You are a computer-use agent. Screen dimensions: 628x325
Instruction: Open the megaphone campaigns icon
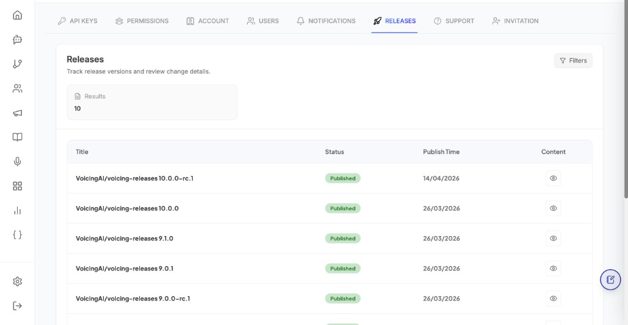[x=17, y=113]
